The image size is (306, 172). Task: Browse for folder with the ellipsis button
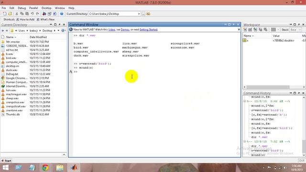point(143,14)
